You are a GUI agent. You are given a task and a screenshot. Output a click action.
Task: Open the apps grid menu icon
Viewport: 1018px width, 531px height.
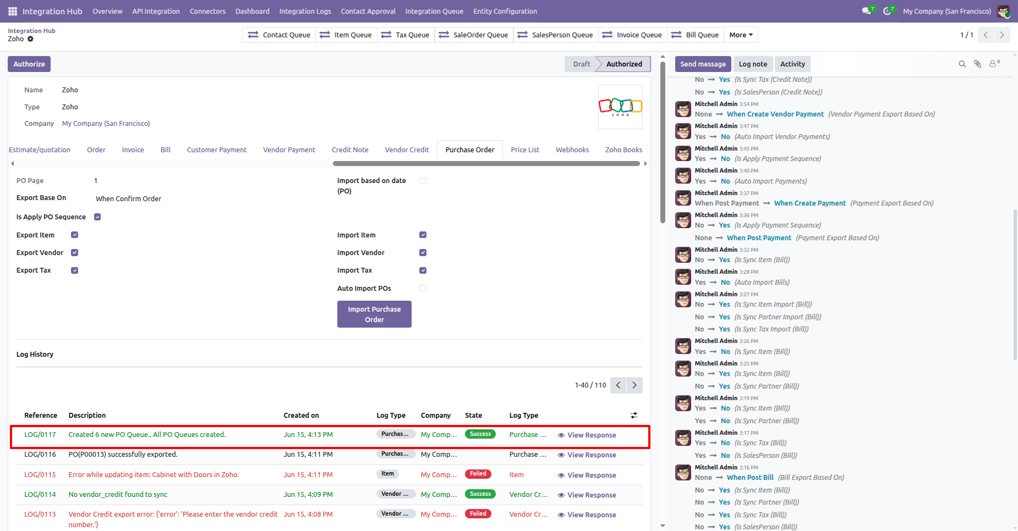pyautogui.click(x=13, y=11)
